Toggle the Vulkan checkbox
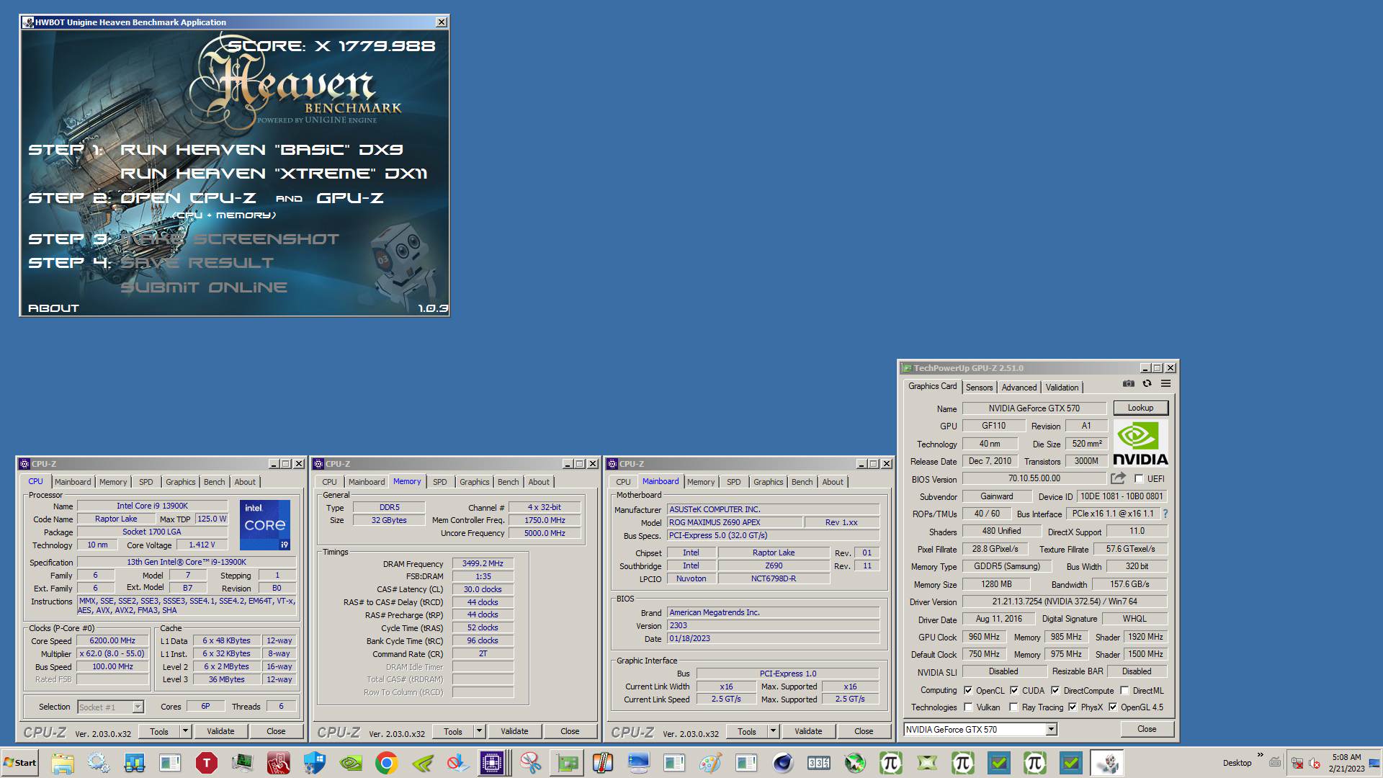Screen dimensions: 1383x778 click(968, 707)
